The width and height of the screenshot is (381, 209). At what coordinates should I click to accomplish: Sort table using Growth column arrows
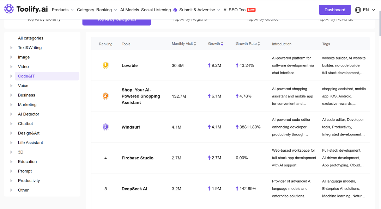click(222, 44)
